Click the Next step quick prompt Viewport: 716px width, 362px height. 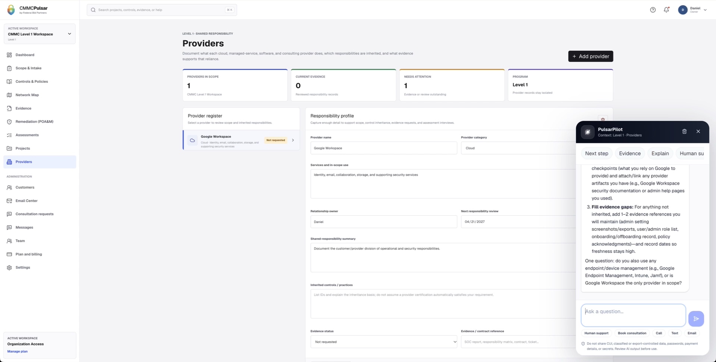(x=596, y=153)
